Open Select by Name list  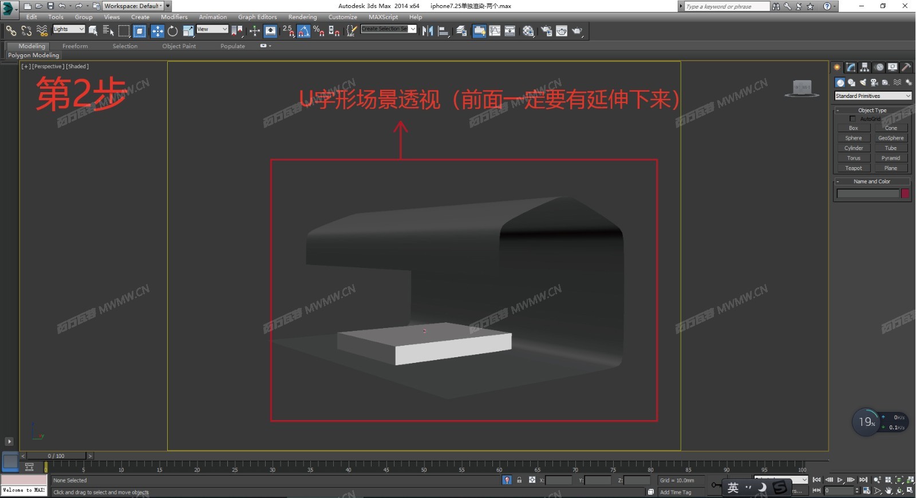108,31
